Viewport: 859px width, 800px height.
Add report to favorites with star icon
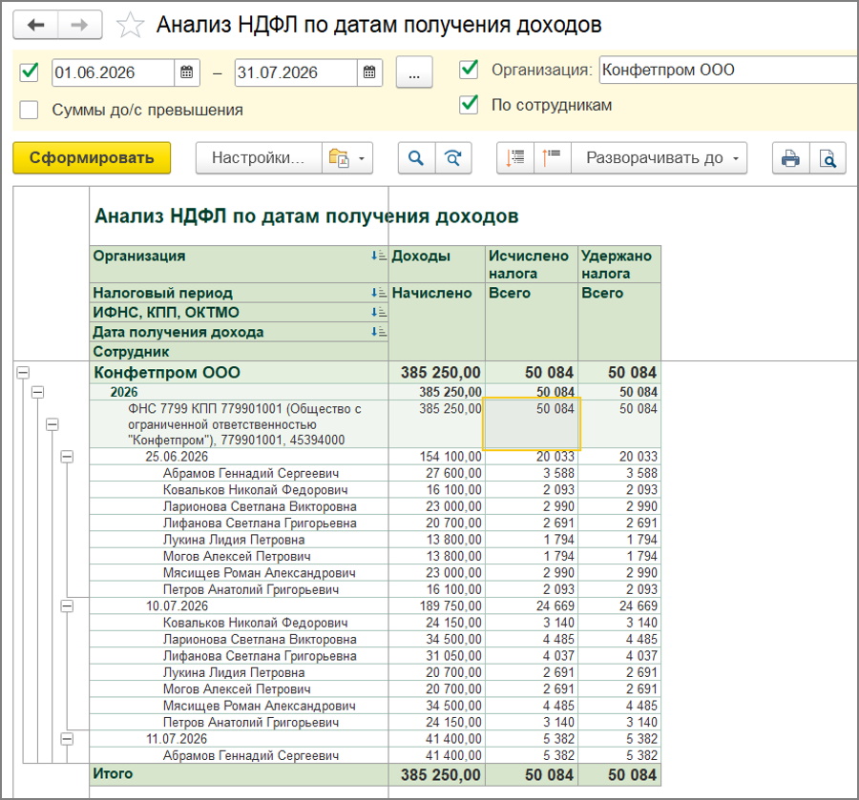click(131, 25)
